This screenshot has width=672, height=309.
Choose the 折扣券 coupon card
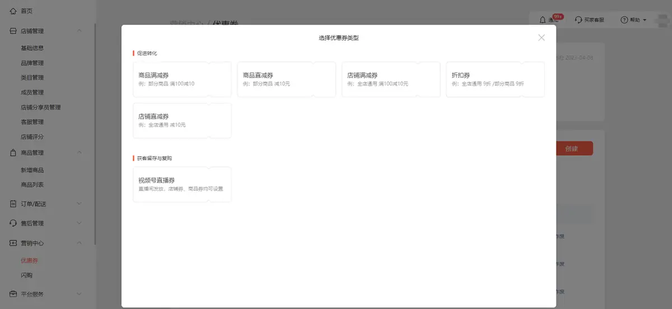[495, 79]
